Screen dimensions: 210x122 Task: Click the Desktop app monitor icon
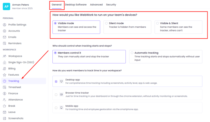(61, 81)
